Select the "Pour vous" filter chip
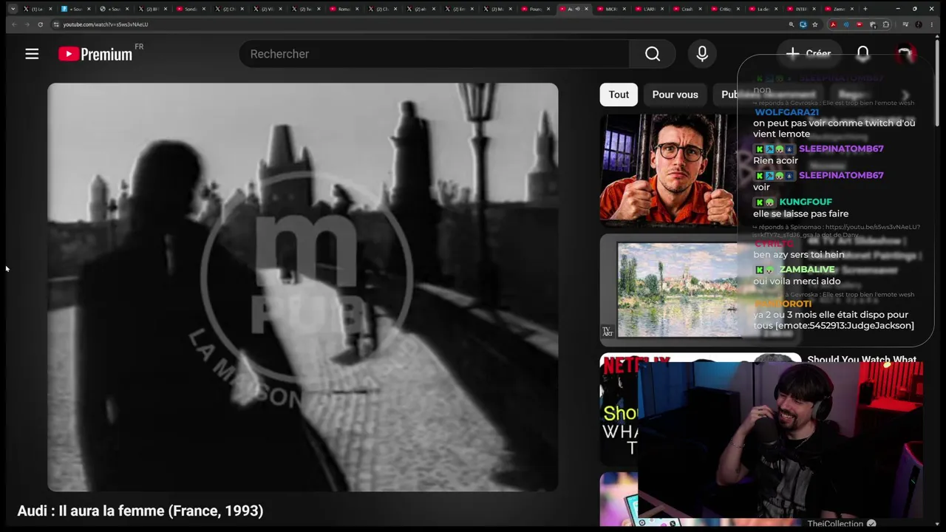 pyautogui.click(x=675, y=95)
